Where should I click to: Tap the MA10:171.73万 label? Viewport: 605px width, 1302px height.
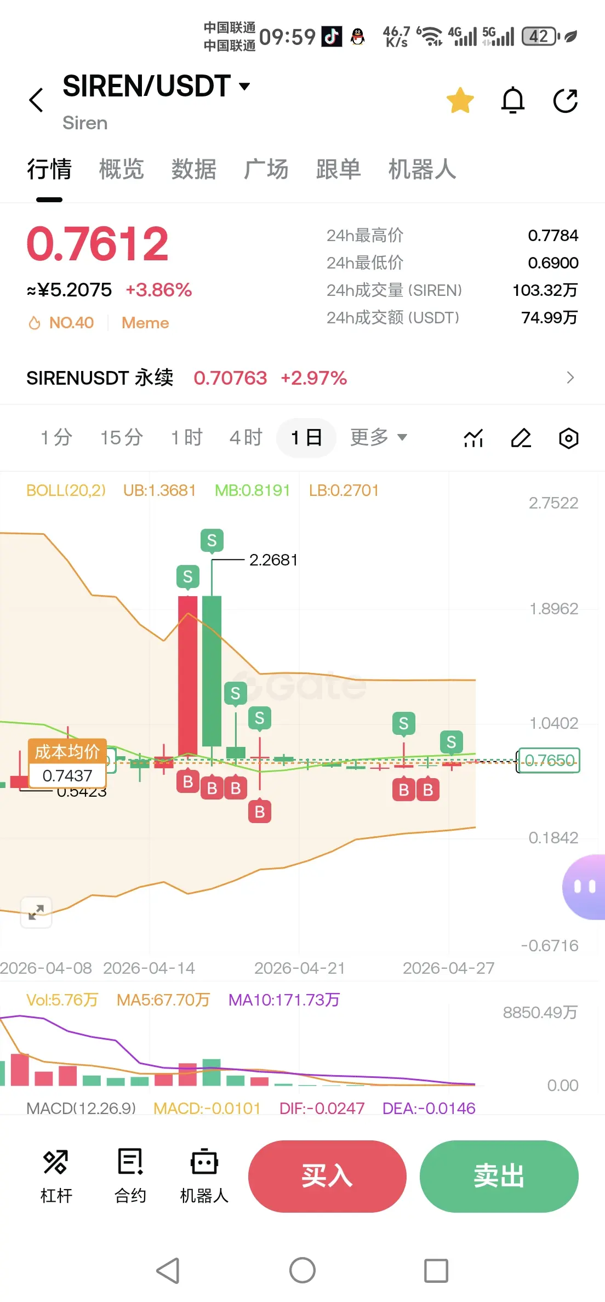(x=284, y=1000)
